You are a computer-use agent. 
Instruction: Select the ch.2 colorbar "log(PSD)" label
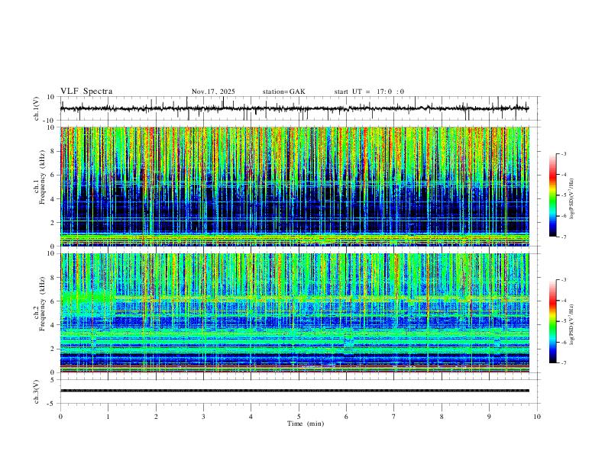572,324
